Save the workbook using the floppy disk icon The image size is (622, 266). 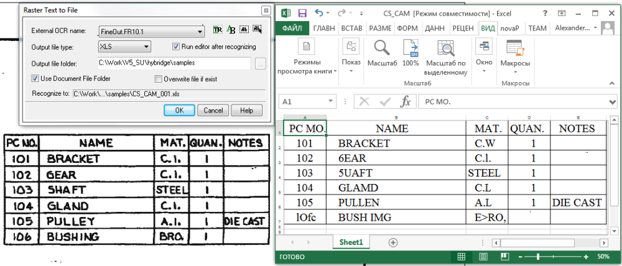[302, 13]
